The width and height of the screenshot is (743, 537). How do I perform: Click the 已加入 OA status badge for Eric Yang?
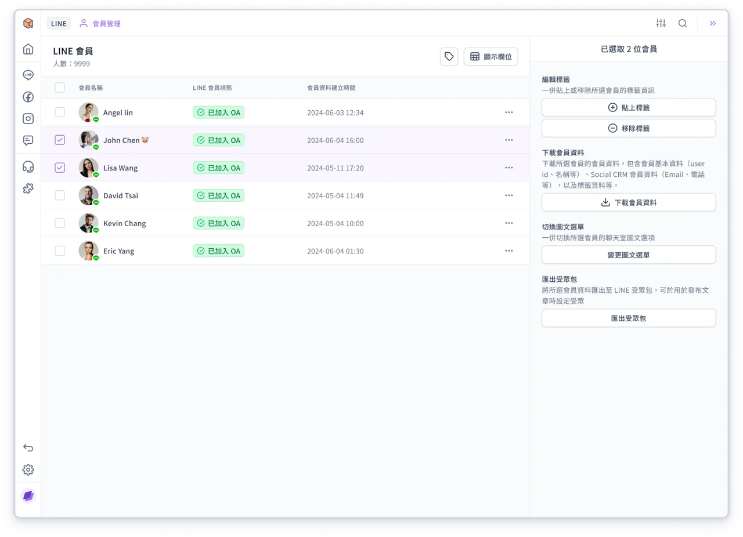(x=218, y=251)
